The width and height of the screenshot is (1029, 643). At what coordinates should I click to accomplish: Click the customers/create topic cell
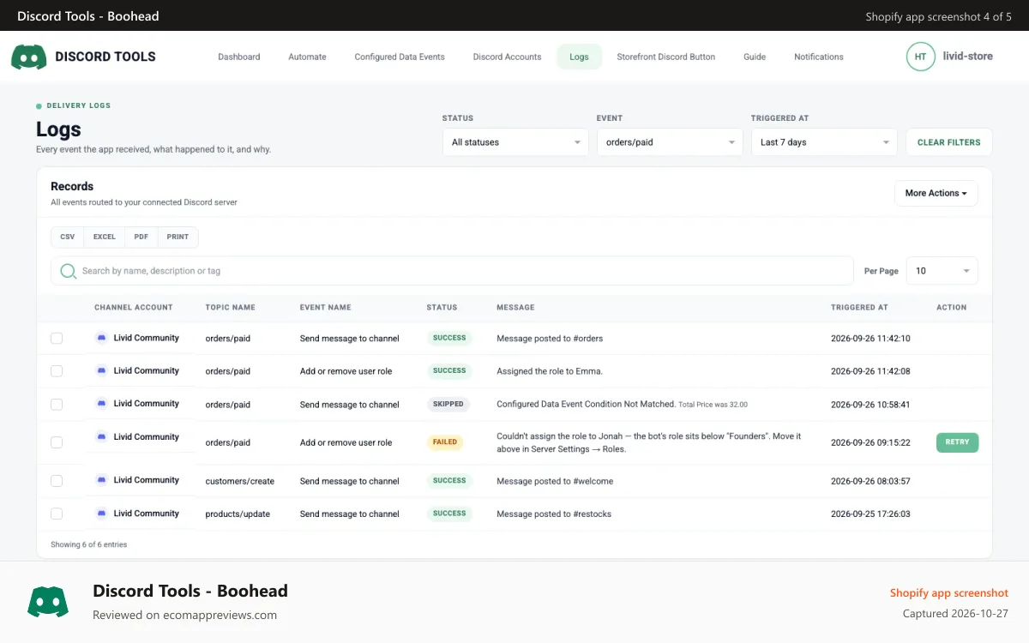(x=240, y=481)
